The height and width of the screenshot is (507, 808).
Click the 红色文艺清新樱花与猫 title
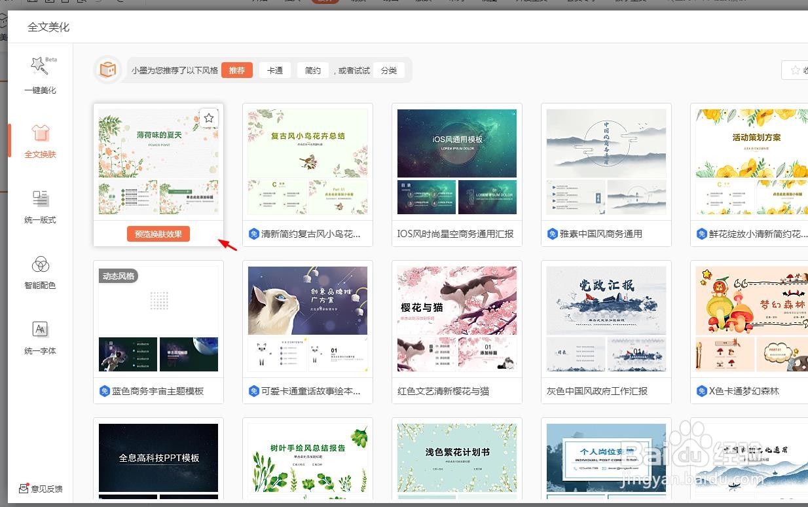click(x=443, y=391)
